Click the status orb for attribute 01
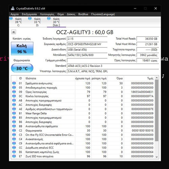 14,83
